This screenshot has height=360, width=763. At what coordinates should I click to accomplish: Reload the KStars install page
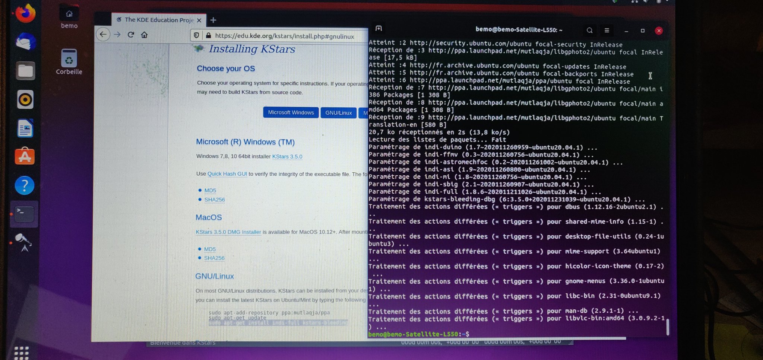(x=131, y=35)
